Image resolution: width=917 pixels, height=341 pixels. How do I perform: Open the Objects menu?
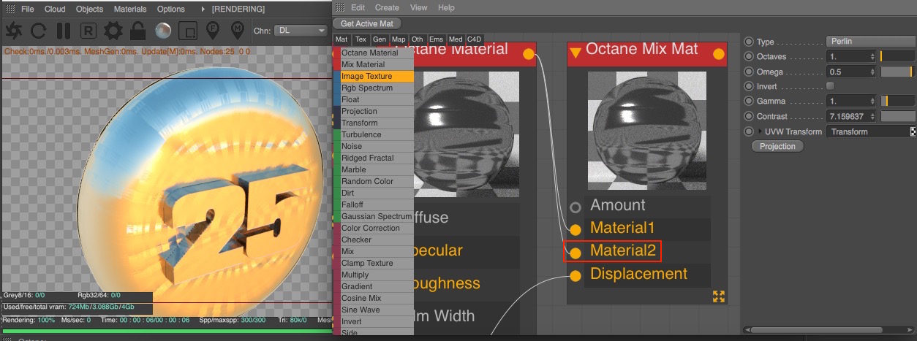[x=89, y=9]
